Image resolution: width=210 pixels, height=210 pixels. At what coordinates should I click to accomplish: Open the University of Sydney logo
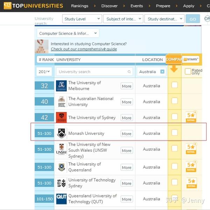pos(61,117)
